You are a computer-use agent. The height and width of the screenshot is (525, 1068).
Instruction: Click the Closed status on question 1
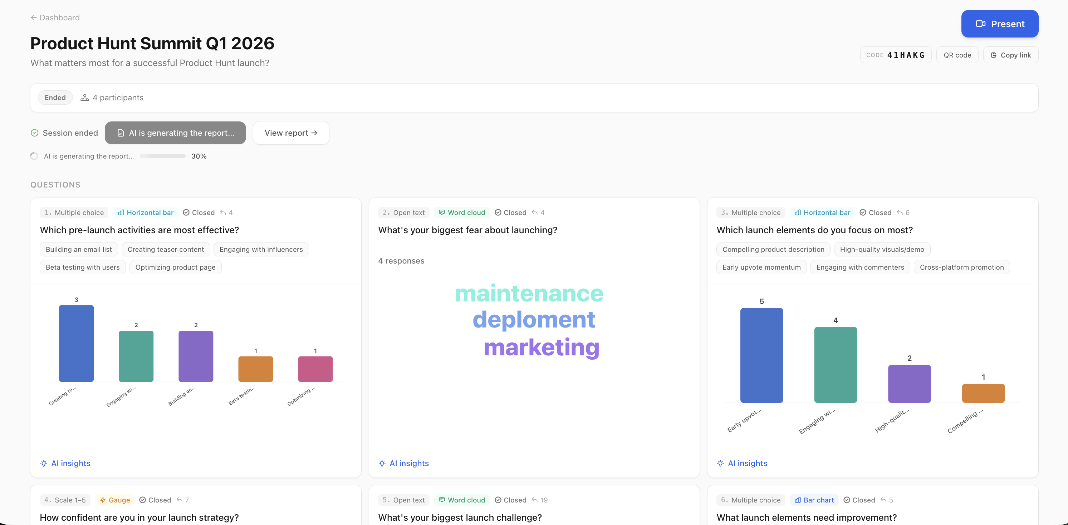tap(199, 212)
